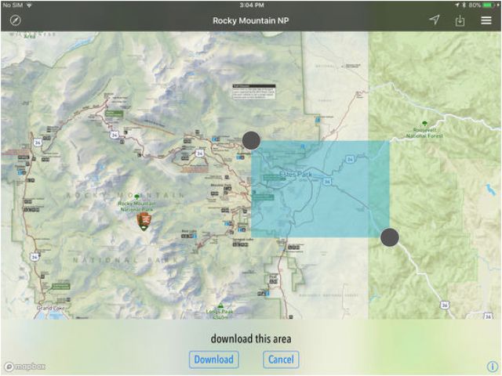502x376 pixels.
Task: Tap the National Park Service arrowhead emblem
Action: (x=144, y=220)
